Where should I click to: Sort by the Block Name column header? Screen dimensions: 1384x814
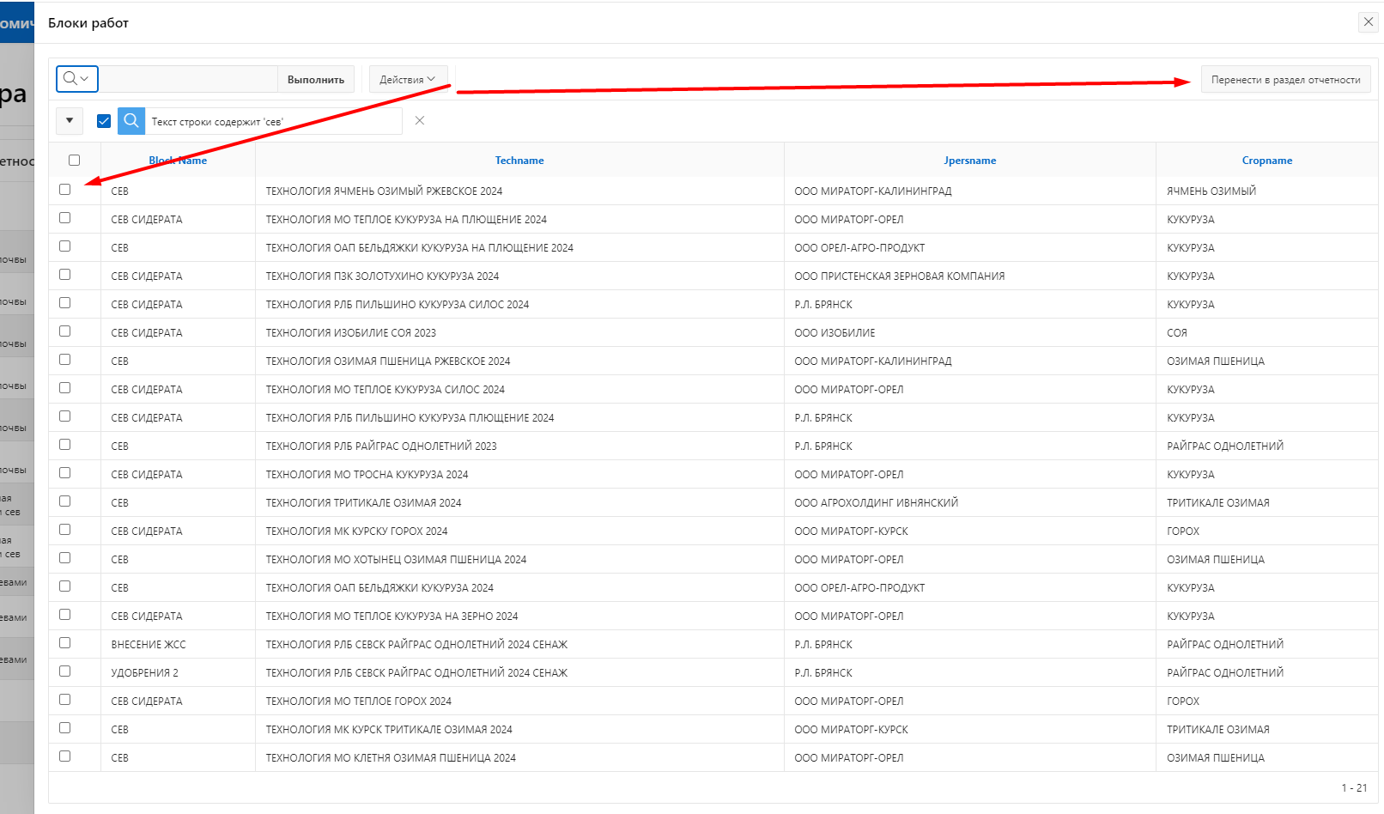pyautogui.click(x=178, y=161)
